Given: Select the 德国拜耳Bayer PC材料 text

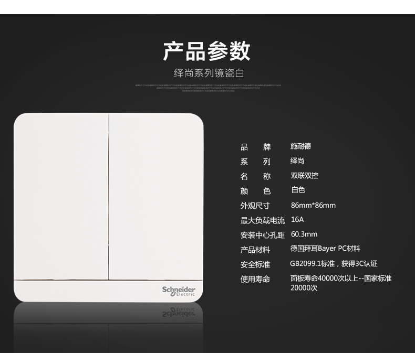Looking at the screenshot, I should click(x=325, y=249).
